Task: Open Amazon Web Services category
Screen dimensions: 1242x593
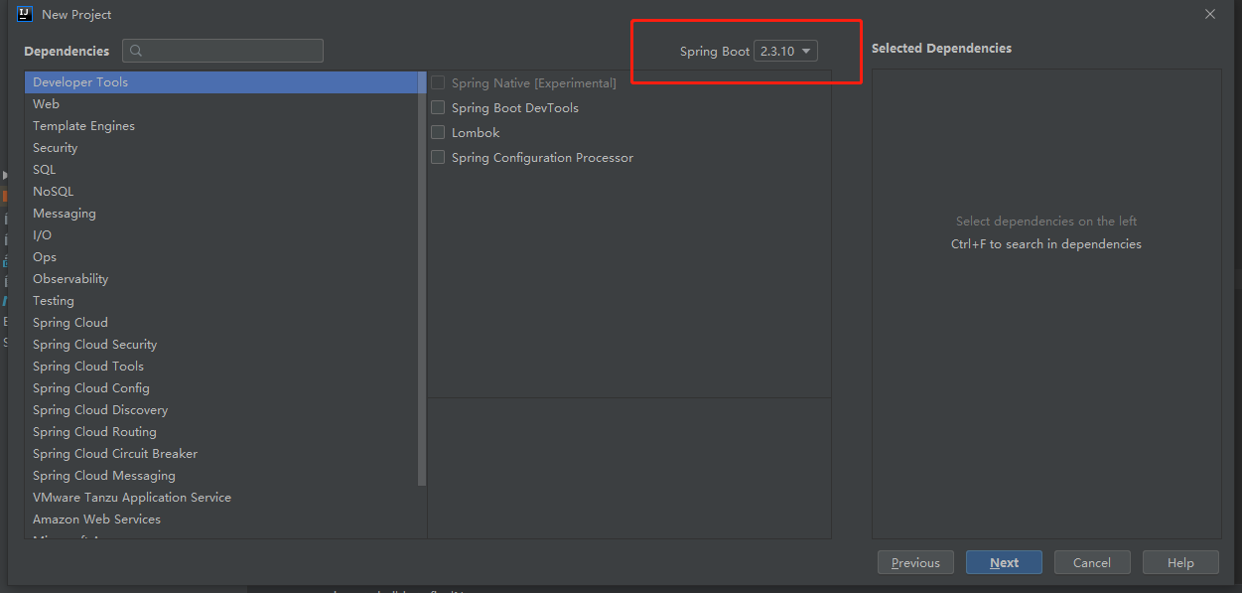Action: tap(221, 519)
